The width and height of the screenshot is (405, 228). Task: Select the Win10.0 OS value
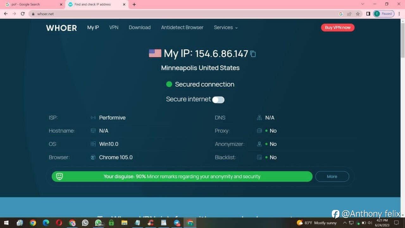pos(109,144)
